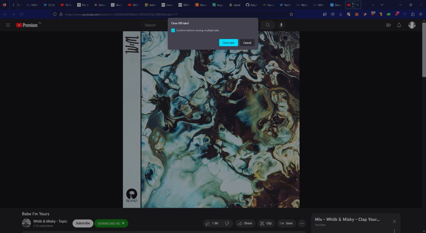Click the Clip button
This screenshot has height=233, width=426.
click(x=266, y=223)
